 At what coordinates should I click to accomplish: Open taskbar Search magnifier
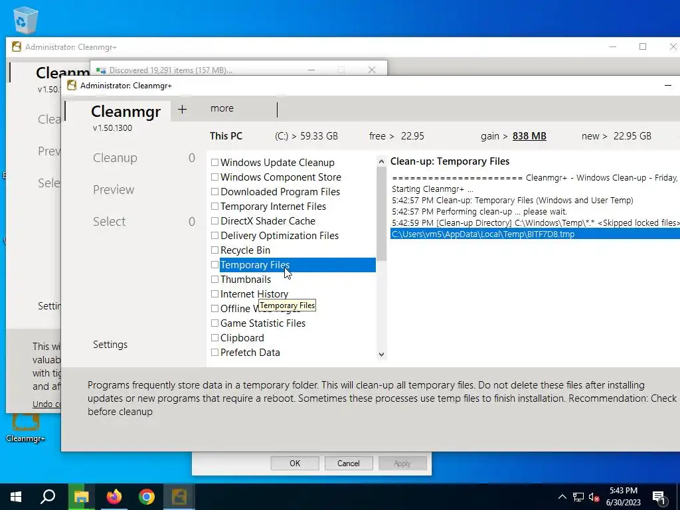(48, 497)
